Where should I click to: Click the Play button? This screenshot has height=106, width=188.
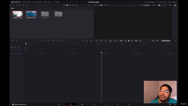pos(132,41)
